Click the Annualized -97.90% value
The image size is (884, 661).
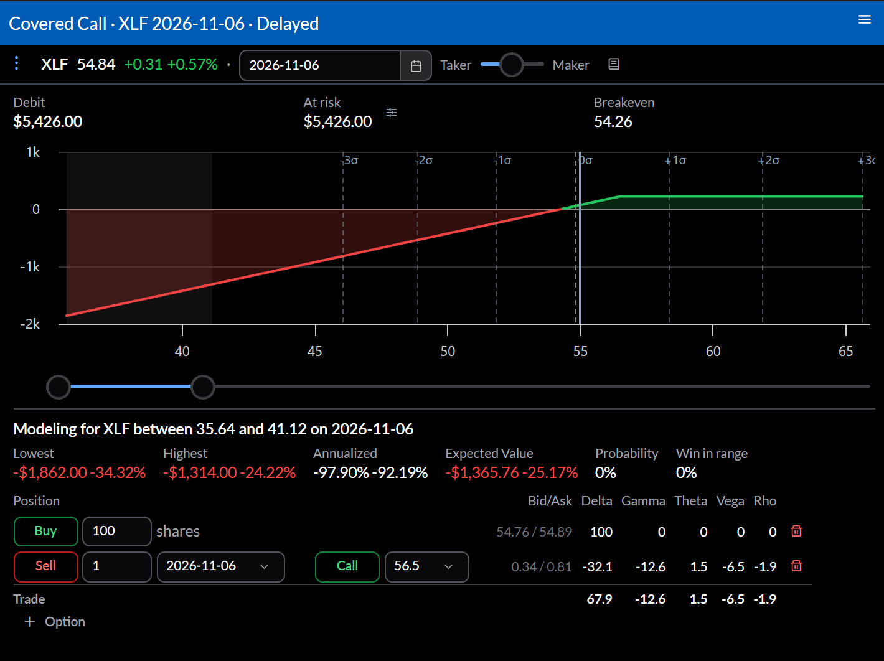341,472
